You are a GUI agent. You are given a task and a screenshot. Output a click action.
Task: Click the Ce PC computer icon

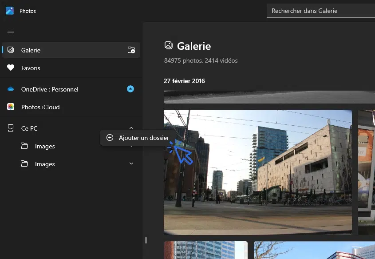11,128
